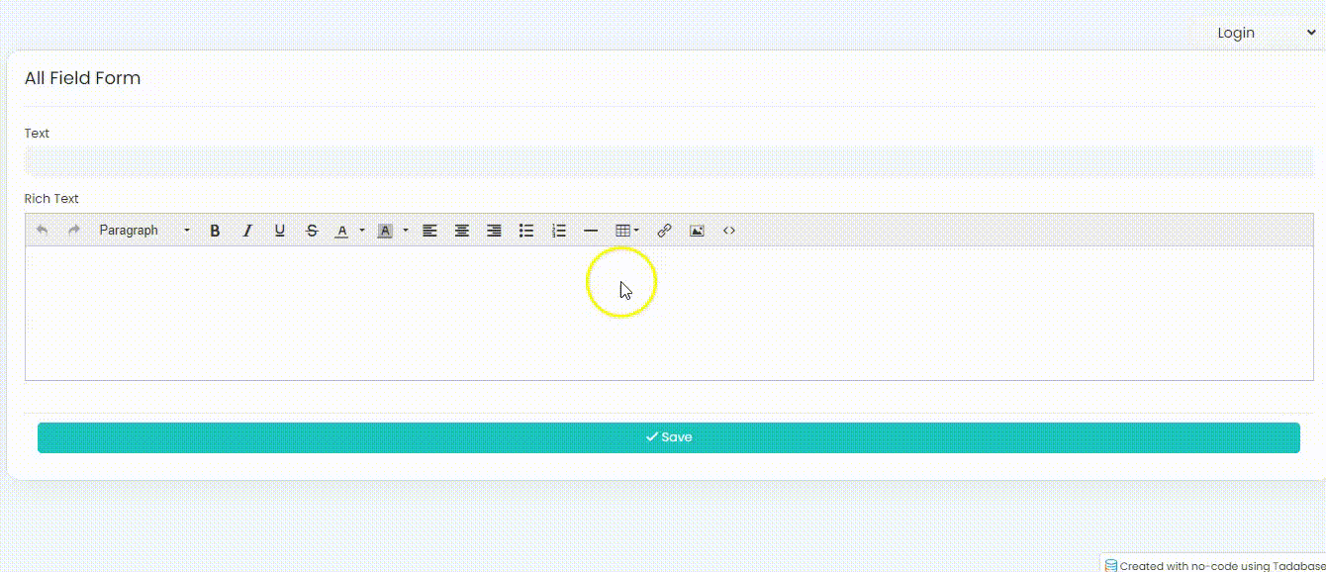Open the code view with the angle brackets icon
1326x572 pixels.
tap(729, 230)
